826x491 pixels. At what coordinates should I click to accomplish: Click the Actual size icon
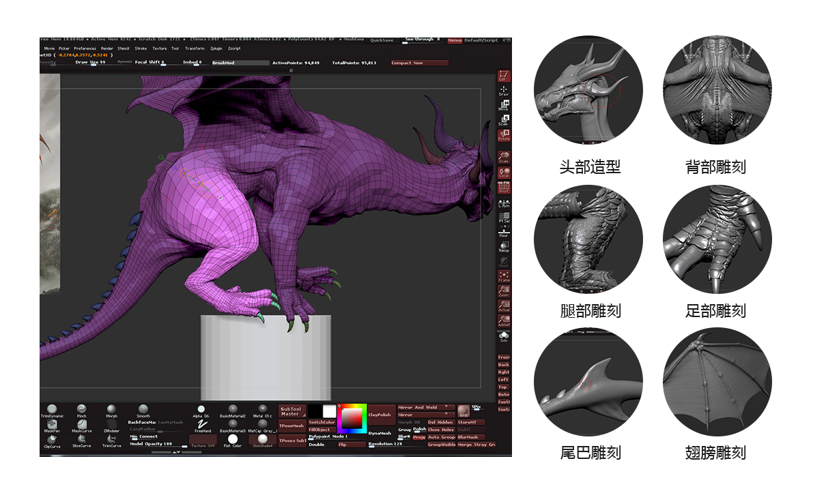coord(504,306)
